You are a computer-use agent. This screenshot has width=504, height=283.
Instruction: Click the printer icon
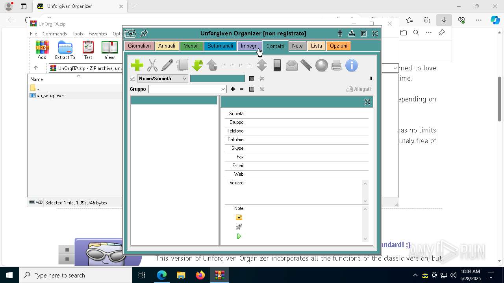[x=337, y=65]
